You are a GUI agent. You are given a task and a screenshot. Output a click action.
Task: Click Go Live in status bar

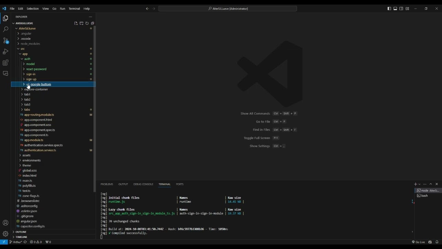[418, 242]
